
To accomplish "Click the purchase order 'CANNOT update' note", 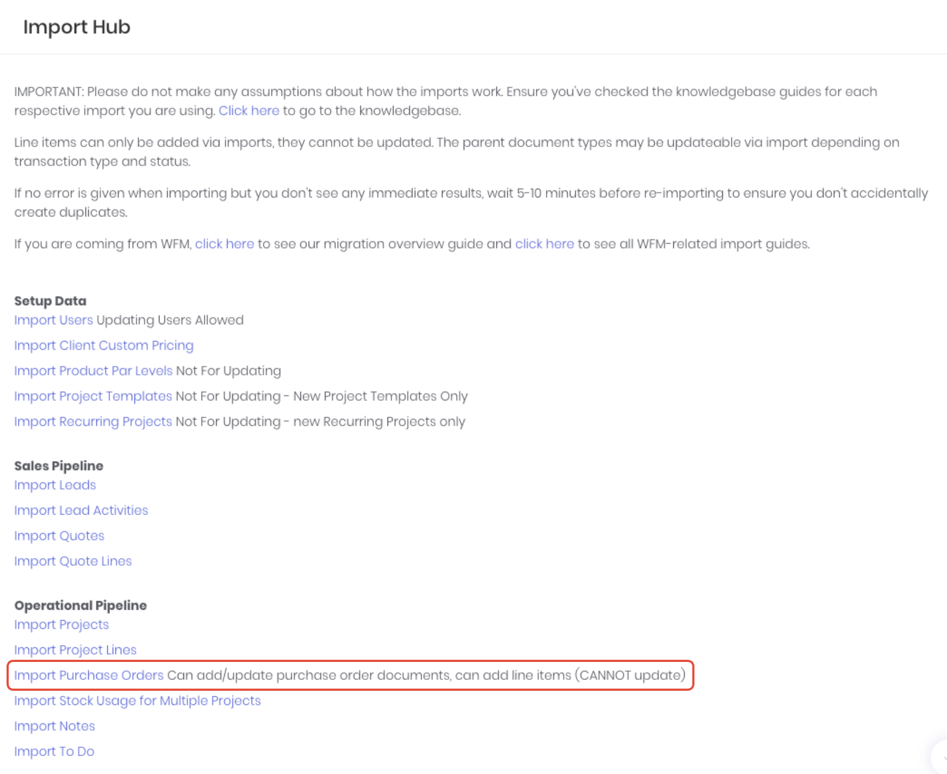I will click(x=630, y=675).
